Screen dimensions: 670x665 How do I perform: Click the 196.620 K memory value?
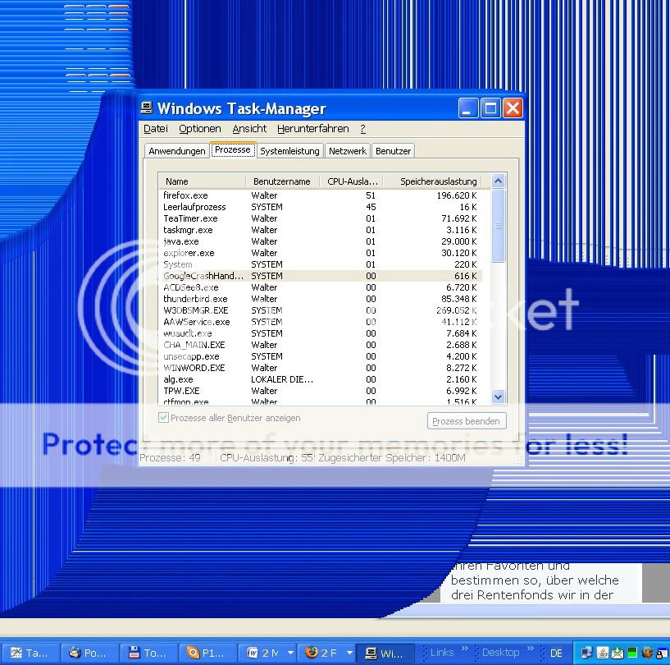tap(456, 195)
